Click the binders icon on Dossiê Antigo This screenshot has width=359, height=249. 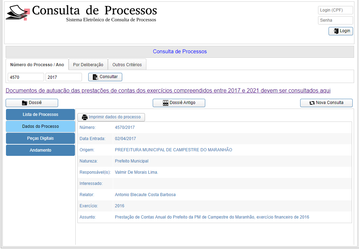pos(166,103)
